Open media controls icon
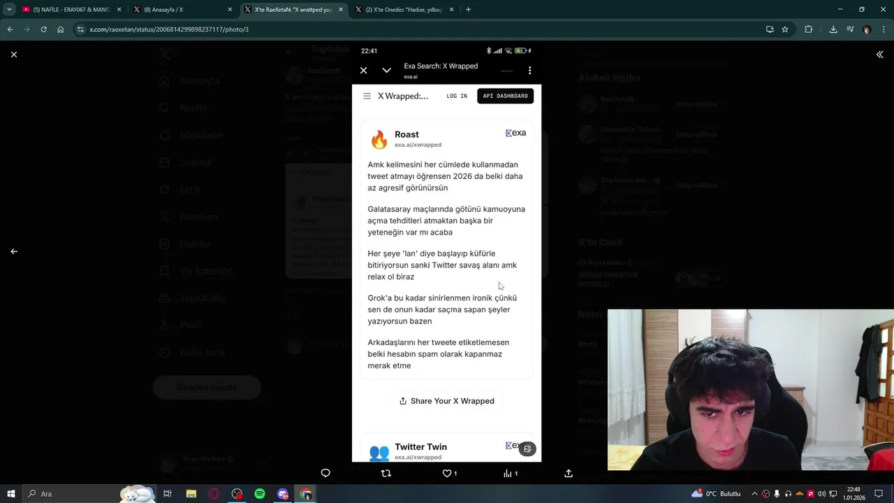 click(x=850, y=29)
